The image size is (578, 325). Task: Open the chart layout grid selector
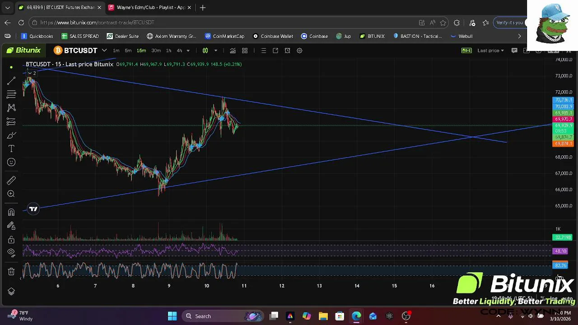pos(245,51)
